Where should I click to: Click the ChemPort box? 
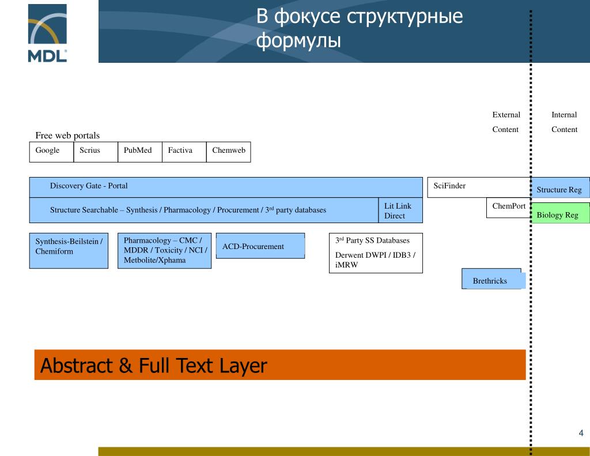509,208
